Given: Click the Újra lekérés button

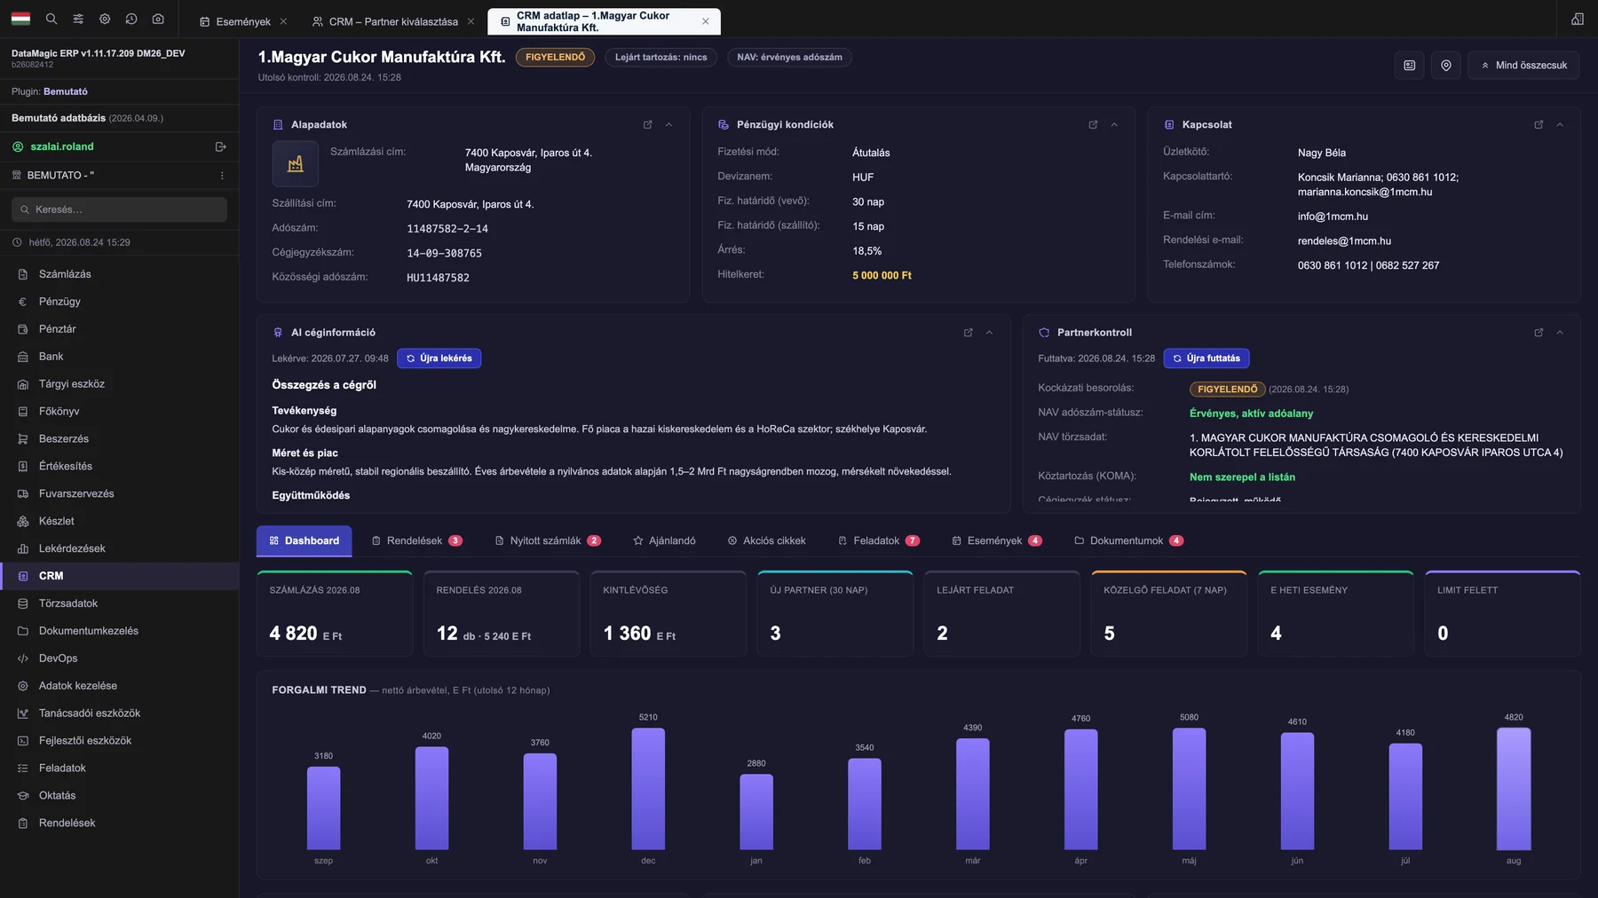Looking at the screenshot, I should click(x=439, y=358).
